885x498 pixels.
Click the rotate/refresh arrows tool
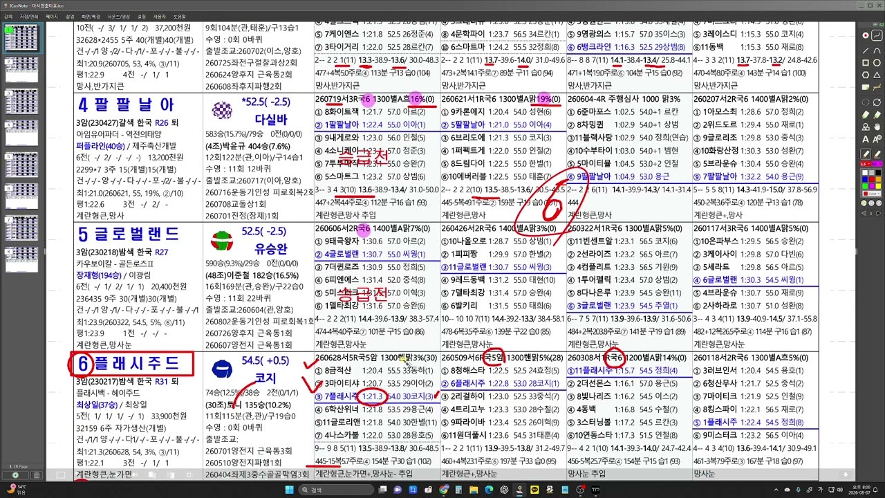(x=877, y=102)
